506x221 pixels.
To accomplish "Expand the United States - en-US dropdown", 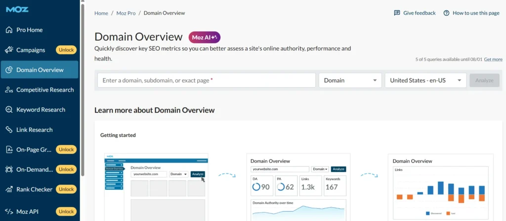I will pos(425,80).
